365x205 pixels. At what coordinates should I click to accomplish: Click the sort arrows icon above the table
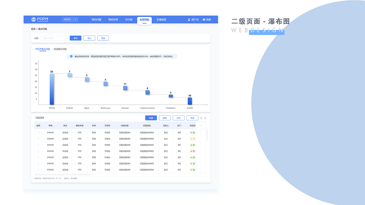[205, 118]
